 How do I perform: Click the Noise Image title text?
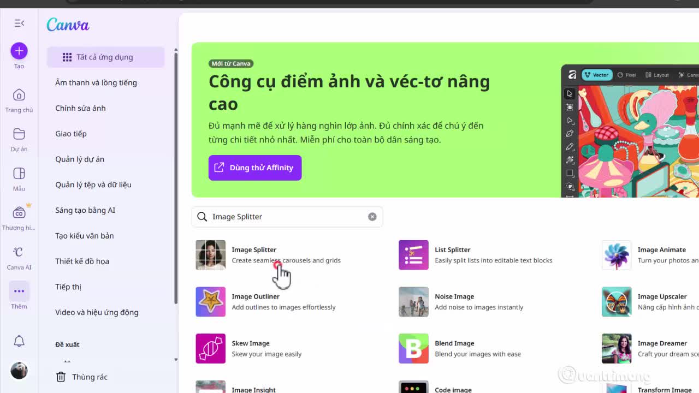454,296
